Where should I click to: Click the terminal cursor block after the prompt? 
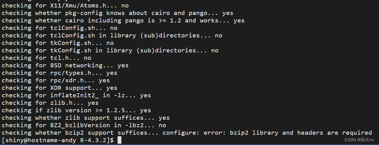120,140
